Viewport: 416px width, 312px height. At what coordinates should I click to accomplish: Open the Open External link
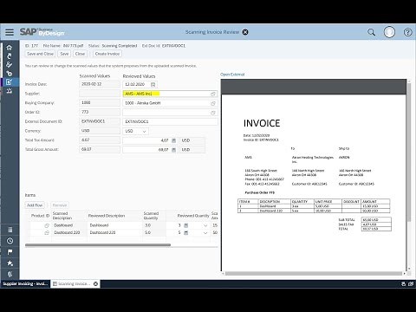pyautogui.click(x=232, y=75)
